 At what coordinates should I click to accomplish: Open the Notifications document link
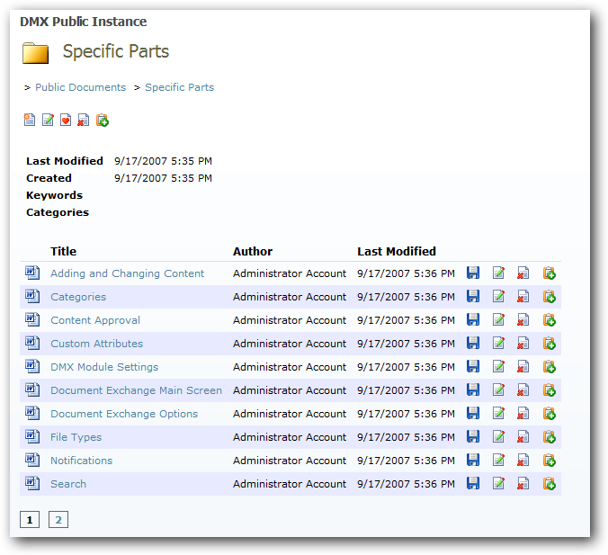point(82,461)
